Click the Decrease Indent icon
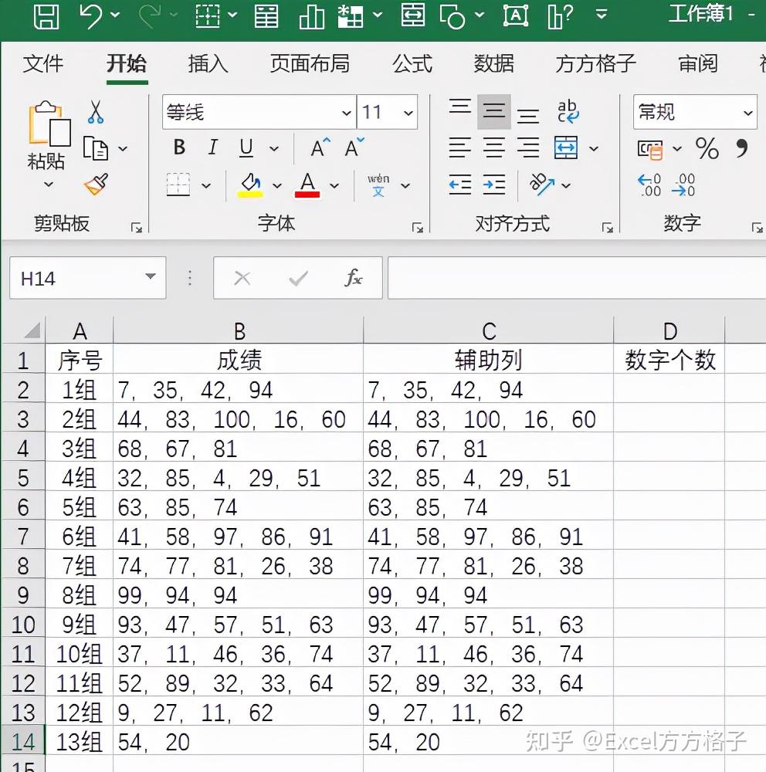 tap(460, 185)
